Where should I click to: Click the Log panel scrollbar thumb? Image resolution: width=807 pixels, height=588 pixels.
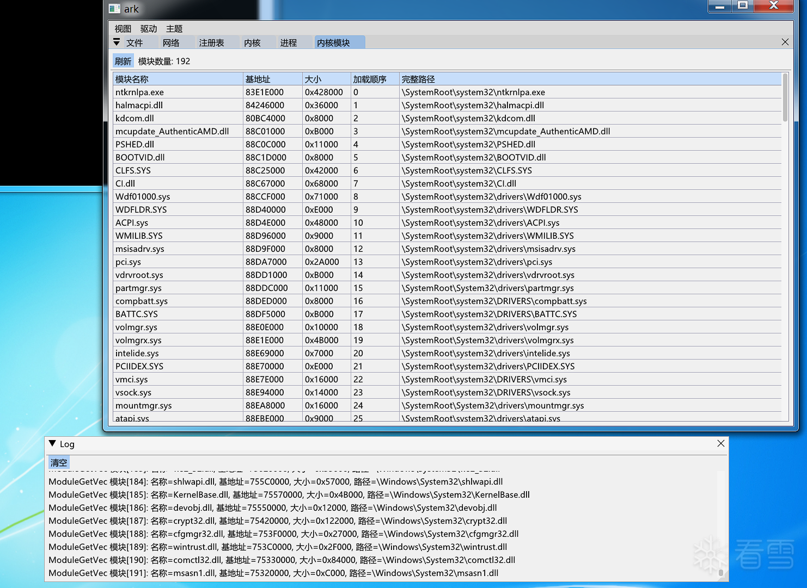click(x=721, y=572)
